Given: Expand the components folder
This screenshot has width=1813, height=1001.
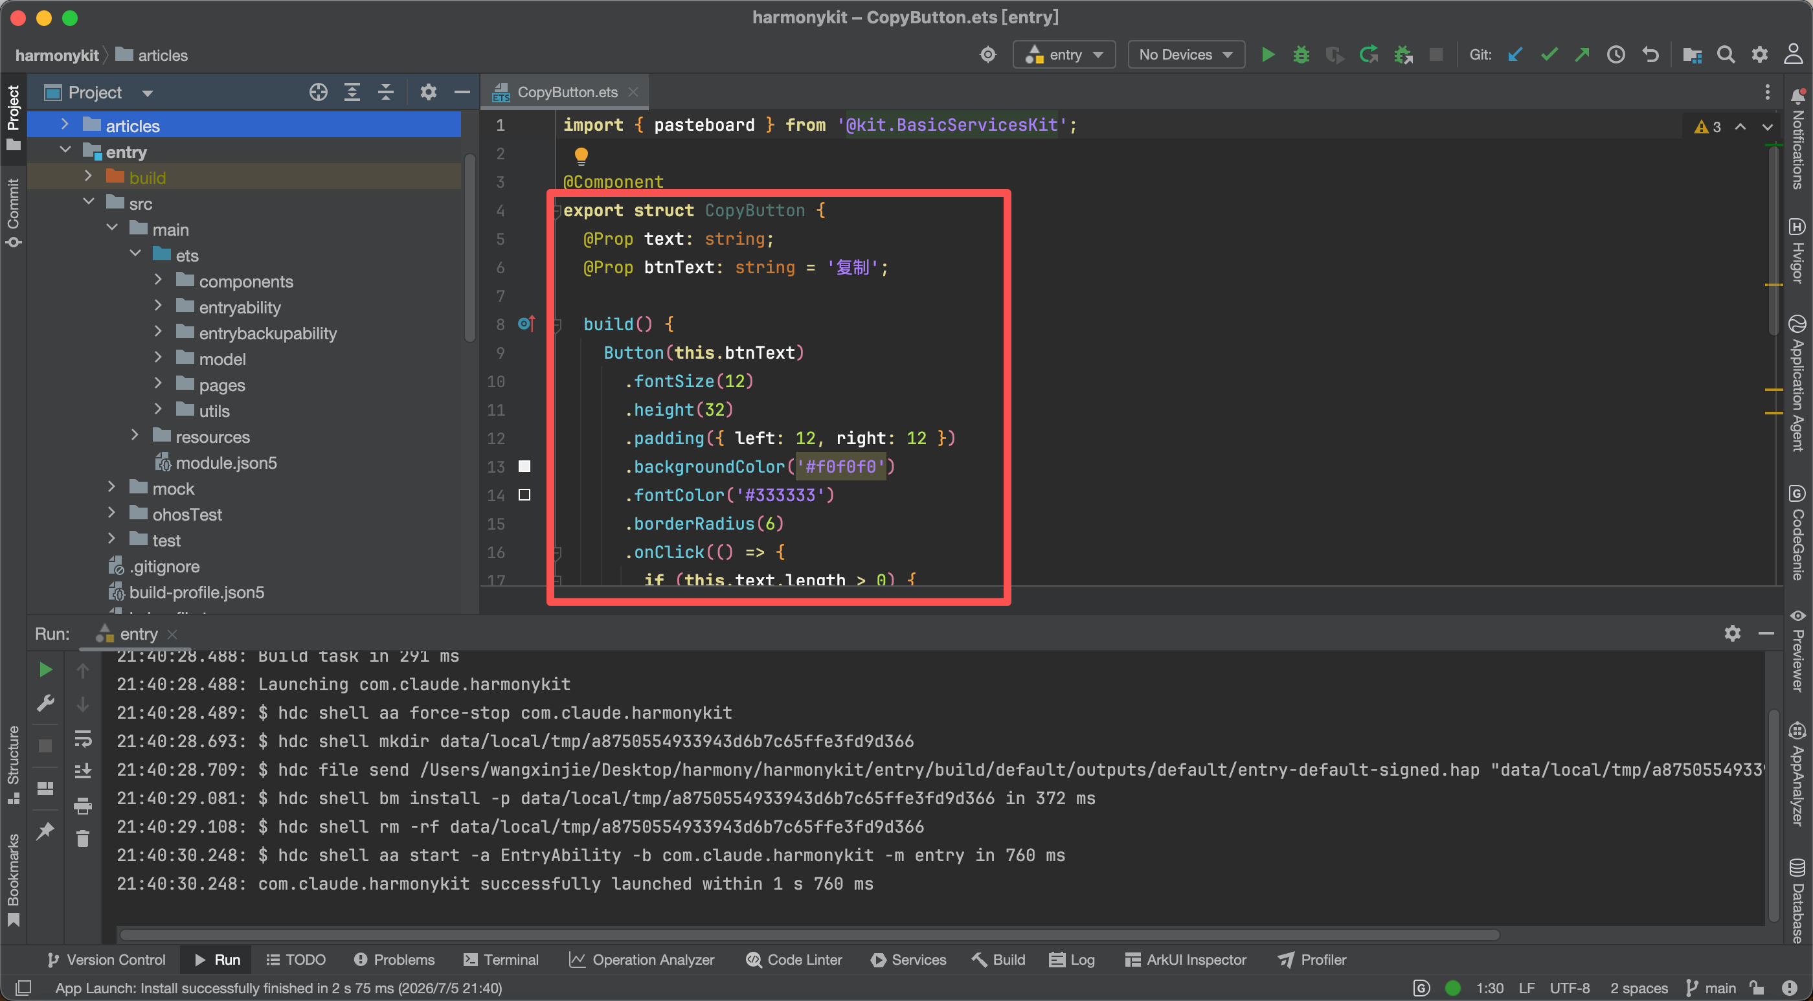Looking at the screenshot, I should pos(157,280).
